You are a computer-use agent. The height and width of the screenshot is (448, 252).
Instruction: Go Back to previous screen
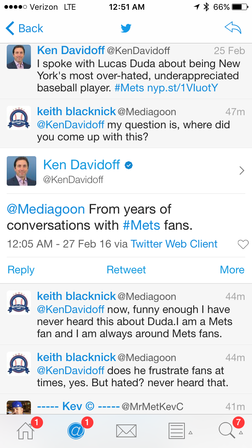(x=25, y=29)
